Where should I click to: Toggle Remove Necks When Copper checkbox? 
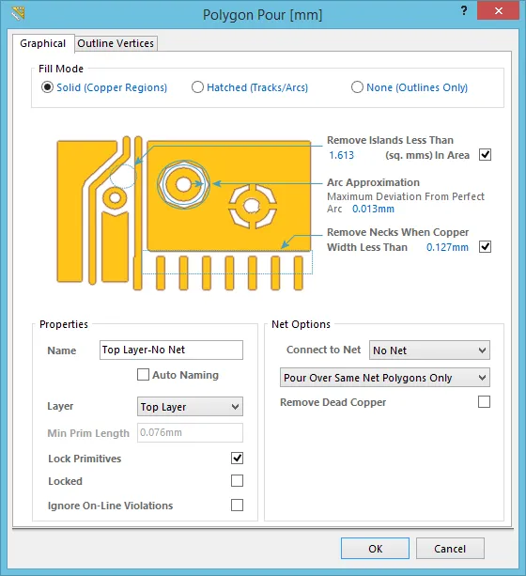[x=485, y=246]
